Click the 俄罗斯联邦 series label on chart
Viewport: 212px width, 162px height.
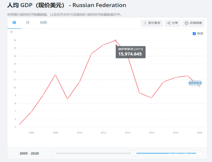coord(195,83)
